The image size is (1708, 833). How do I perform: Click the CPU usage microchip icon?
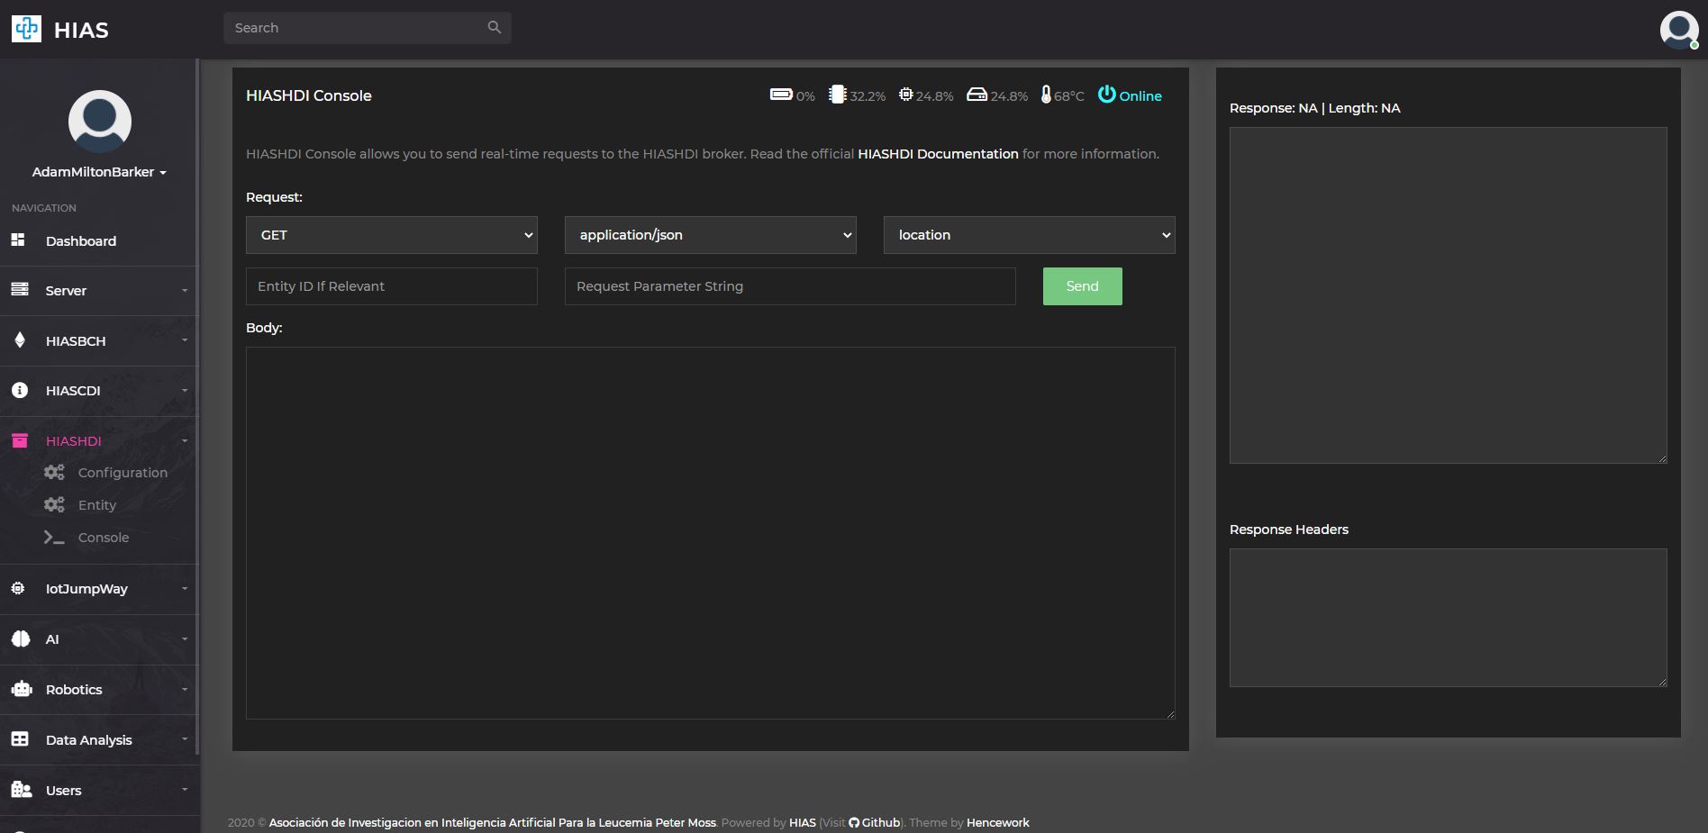tap(906, 94)
